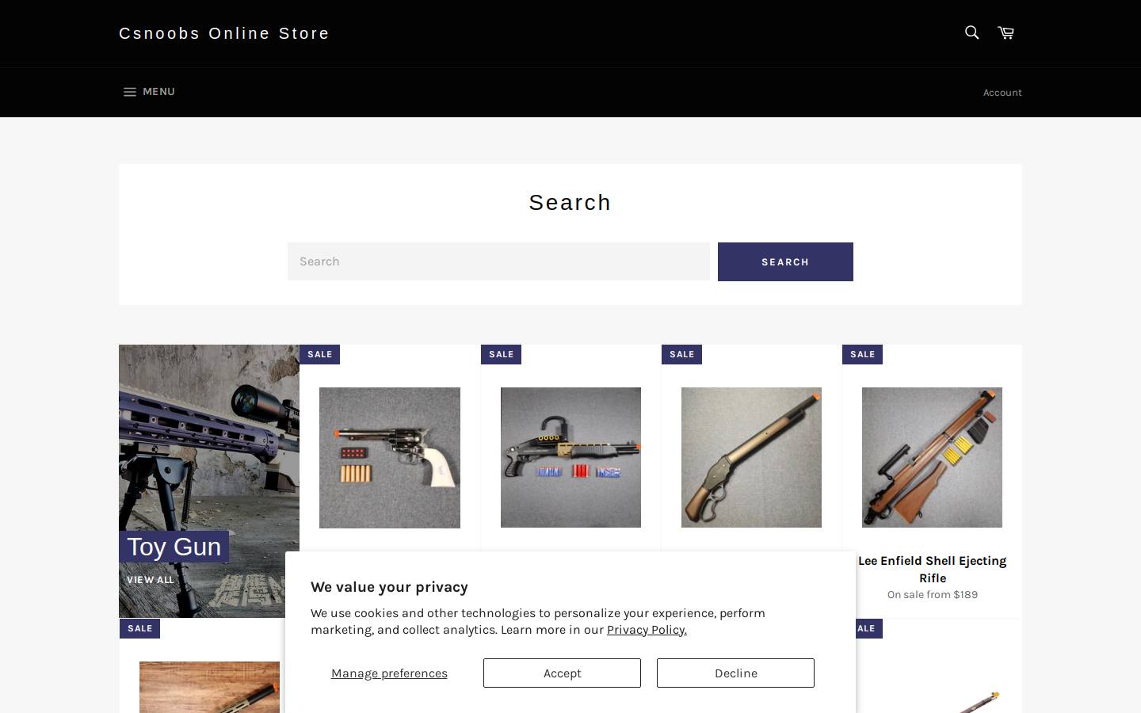Open the Privacy Policy link
The image size is (1141, 713).
coord(647,630)
